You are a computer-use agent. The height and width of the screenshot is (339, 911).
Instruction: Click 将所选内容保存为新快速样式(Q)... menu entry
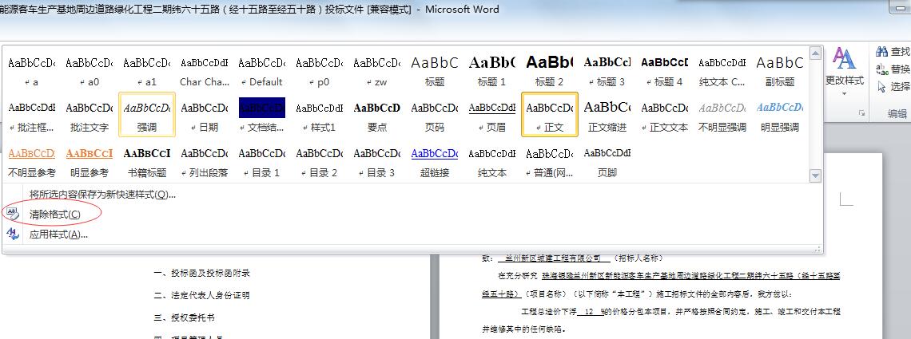[102, 195]
